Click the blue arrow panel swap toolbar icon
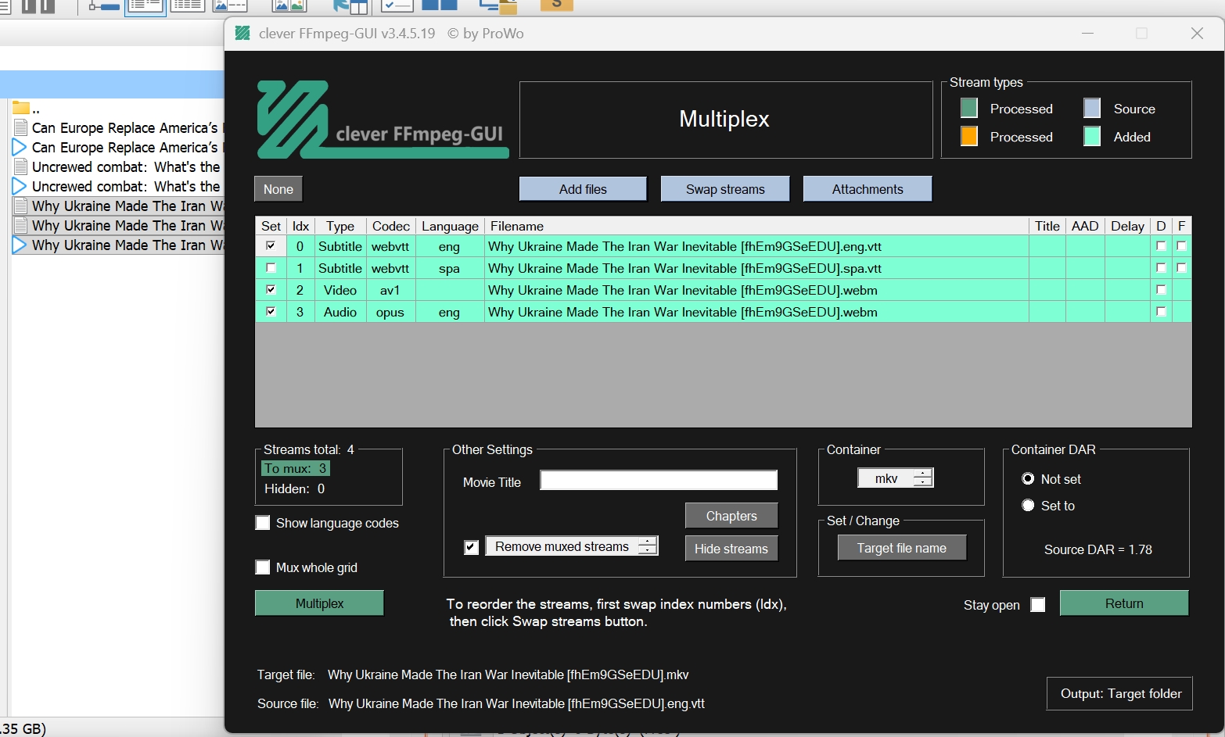Viewport: 1225px width, 737px height. [x=350, y=6]
